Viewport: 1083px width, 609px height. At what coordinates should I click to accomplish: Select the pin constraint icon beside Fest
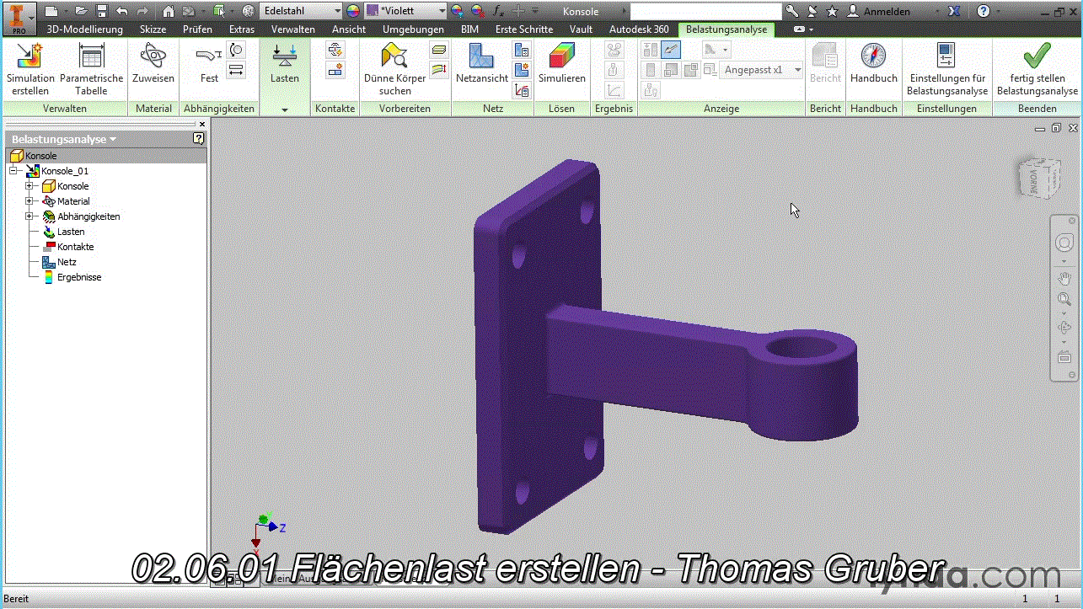[237, 51]
